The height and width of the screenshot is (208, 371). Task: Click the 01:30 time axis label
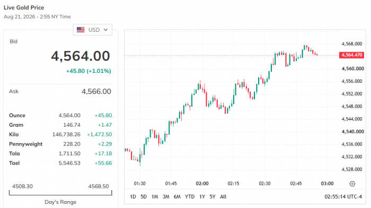pos(139,184)
